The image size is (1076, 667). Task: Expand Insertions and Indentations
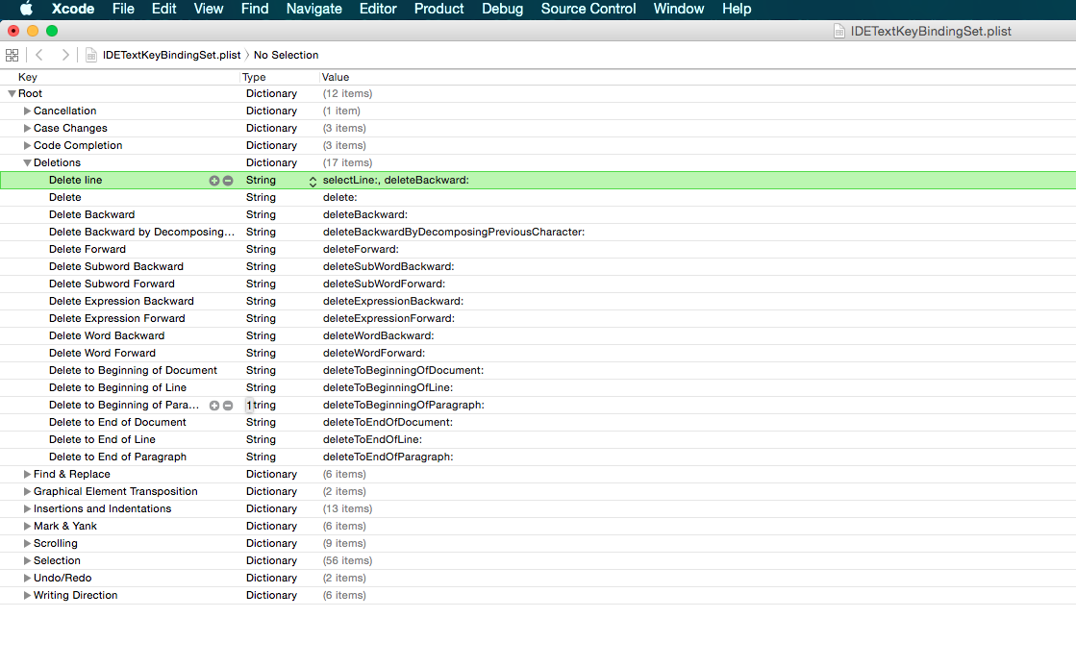click(28, 508)
